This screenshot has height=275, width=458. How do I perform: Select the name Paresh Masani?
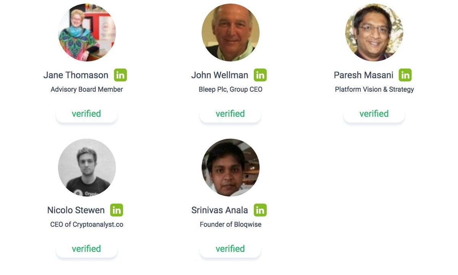pos(363,75)
